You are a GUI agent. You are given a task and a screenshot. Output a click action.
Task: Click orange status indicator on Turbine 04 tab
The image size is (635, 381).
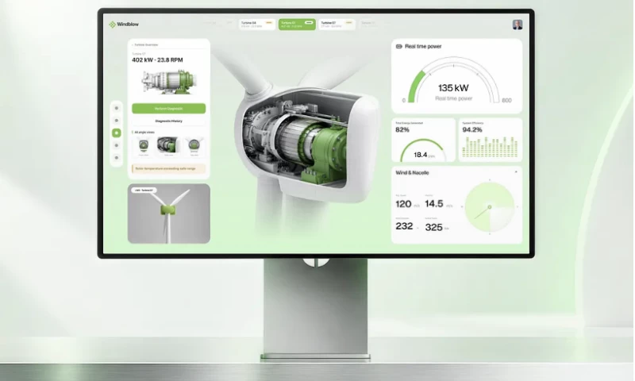click(269, 23)
